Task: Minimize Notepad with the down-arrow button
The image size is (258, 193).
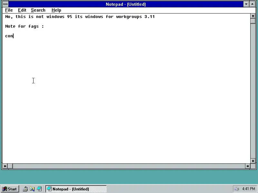Action: pos(246,4)
